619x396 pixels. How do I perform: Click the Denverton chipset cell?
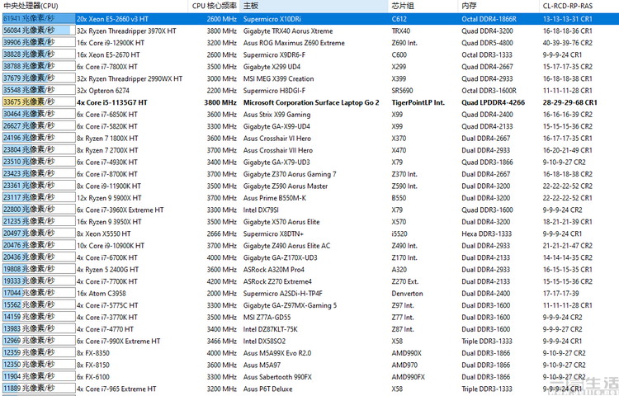click(x=407, y=294)
